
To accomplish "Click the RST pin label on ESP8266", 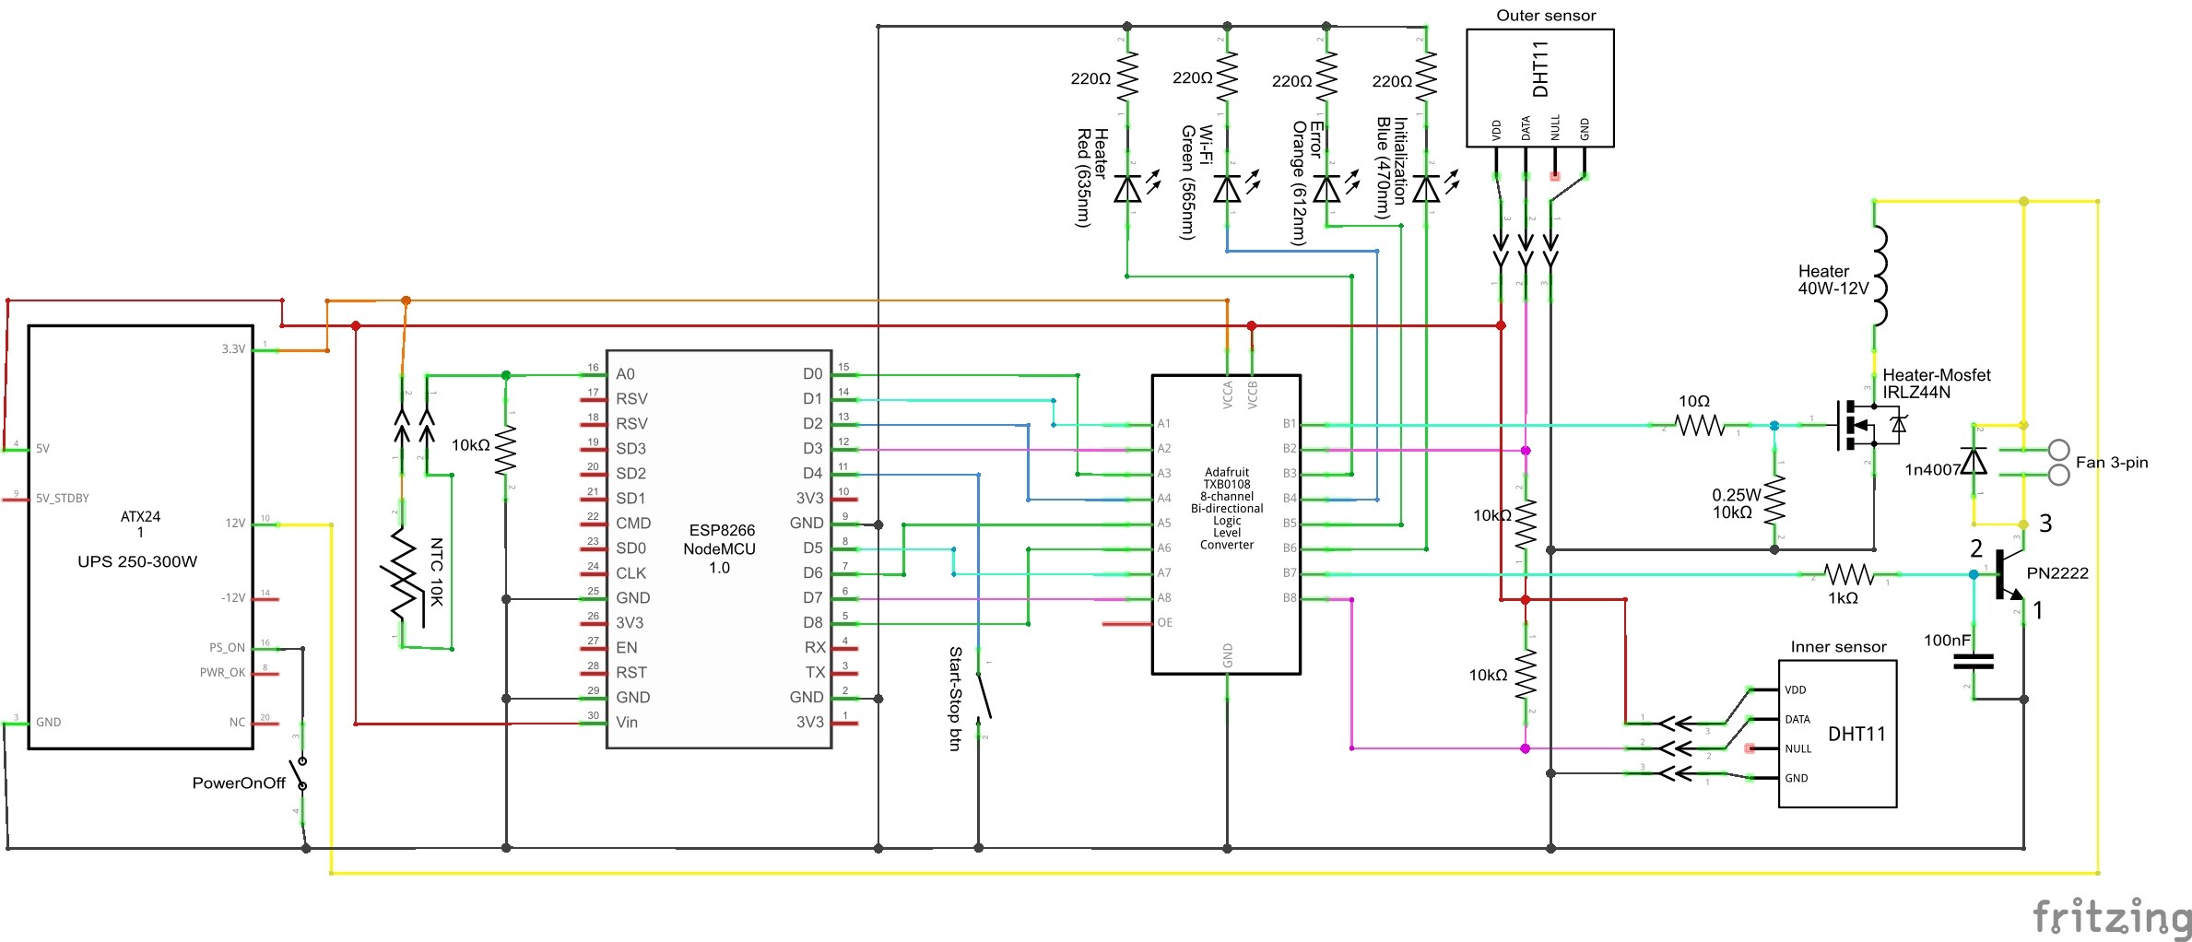I will click(631, 672).
